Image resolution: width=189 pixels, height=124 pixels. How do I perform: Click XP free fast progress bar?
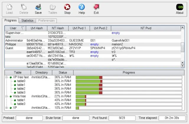point(129,77)
